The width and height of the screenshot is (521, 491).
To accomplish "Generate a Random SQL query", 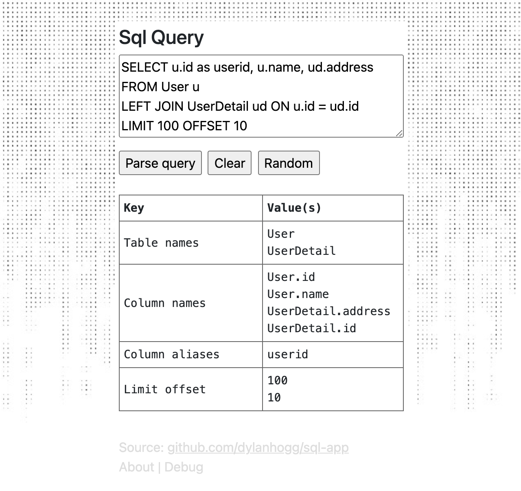I will (x=289, y=163).
